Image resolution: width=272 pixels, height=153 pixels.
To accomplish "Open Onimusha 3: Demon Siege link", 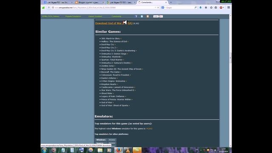I will point(114,54).
